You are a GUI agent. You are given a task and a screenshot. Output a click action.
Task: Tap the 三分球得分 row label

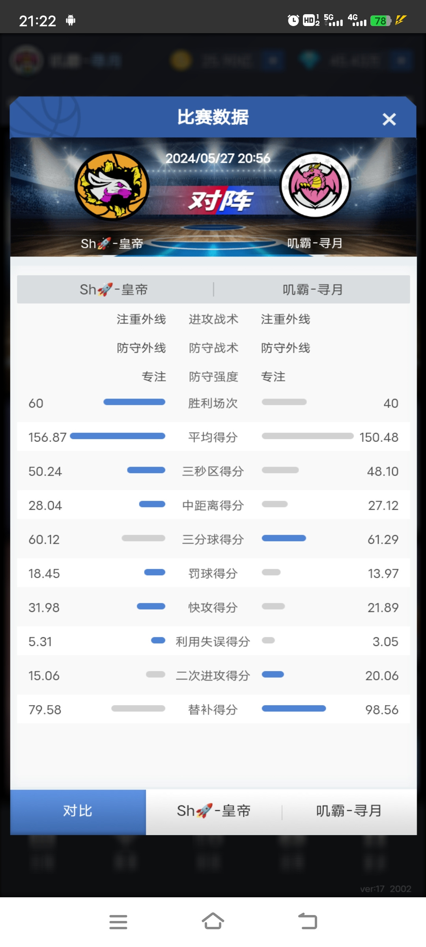(213, 539)
